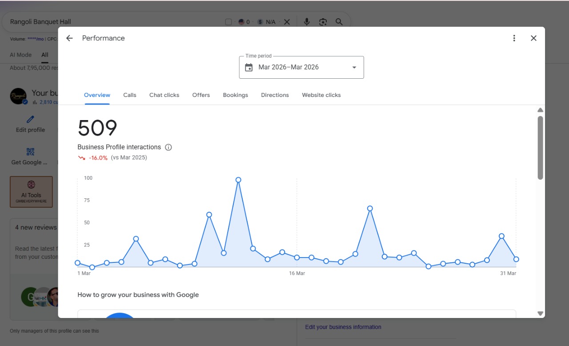Click the info icon beside Business Profile interactions
Screen dimensions: 569x346
pyautogui.click(x=168, y=147)
